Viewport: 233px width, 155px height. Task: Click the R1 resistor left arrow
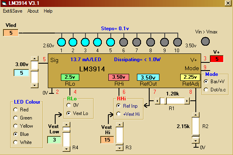pos(157,101)
